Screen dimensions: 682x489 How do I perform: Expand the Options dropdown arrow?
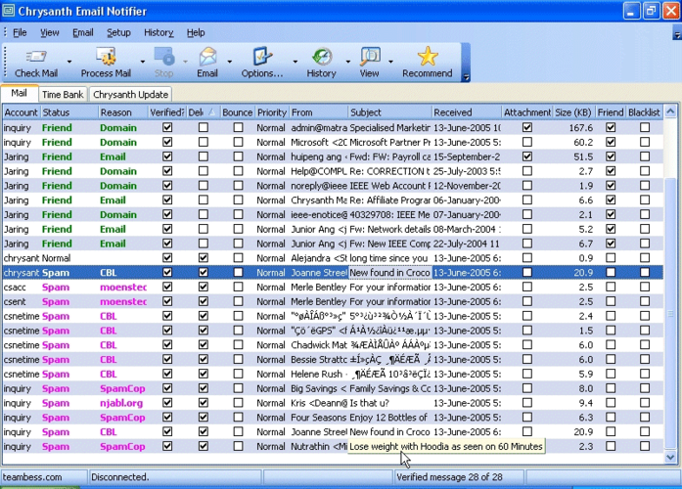[x=295, y=62]
